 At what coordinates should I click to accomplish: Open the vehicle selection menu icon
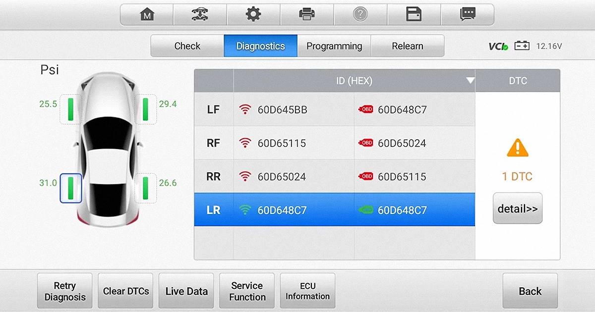(200, 14)
